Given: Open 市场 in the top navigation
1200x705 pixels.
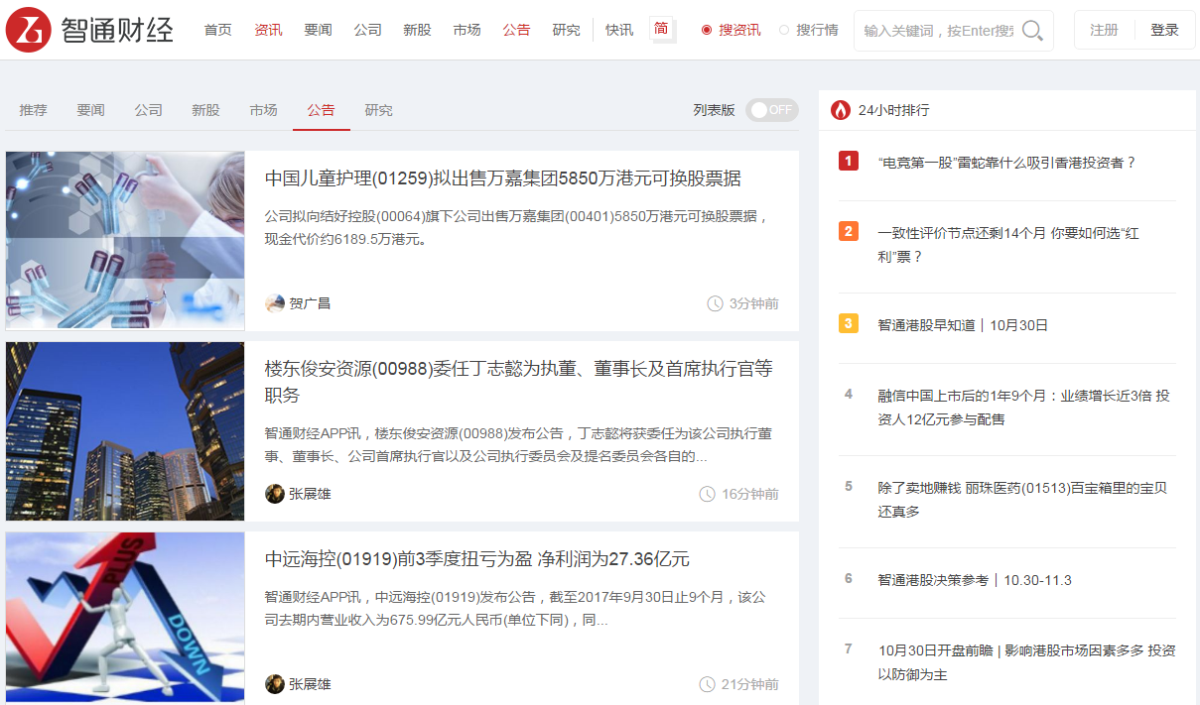Looking at the screenshot, I should click(x=467, y=30).
